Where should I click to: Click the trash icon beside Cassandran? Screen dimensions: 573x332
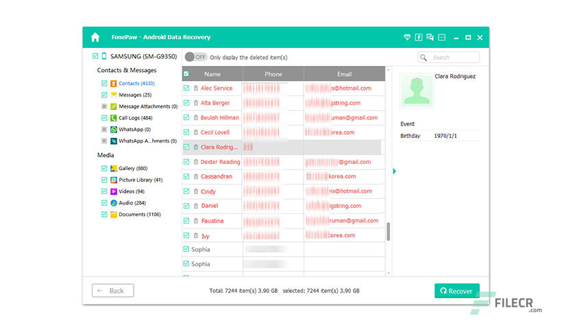pyautogui.click(x=196, y=176)
